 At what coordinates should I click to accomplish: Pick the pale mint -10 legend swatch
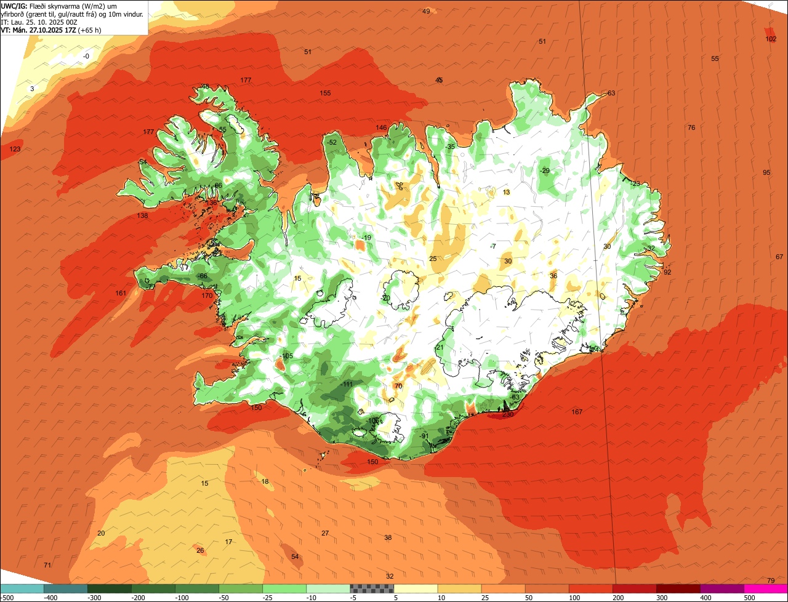point(328,588)
